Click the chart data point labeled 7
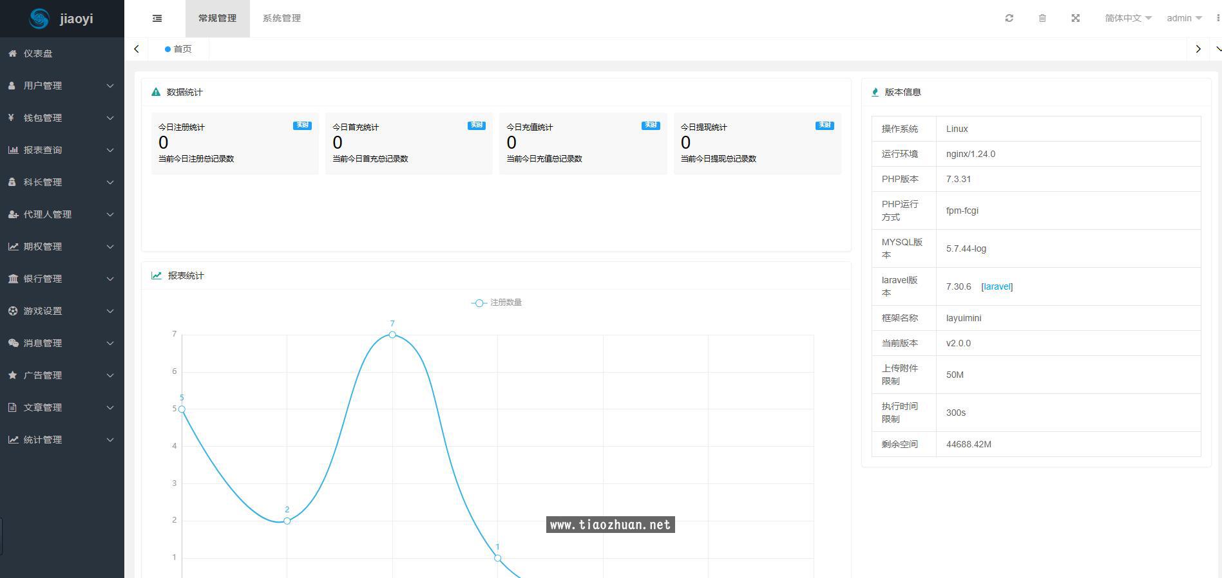This screenshot has height=578, width=1222. [x=392, y=335]
